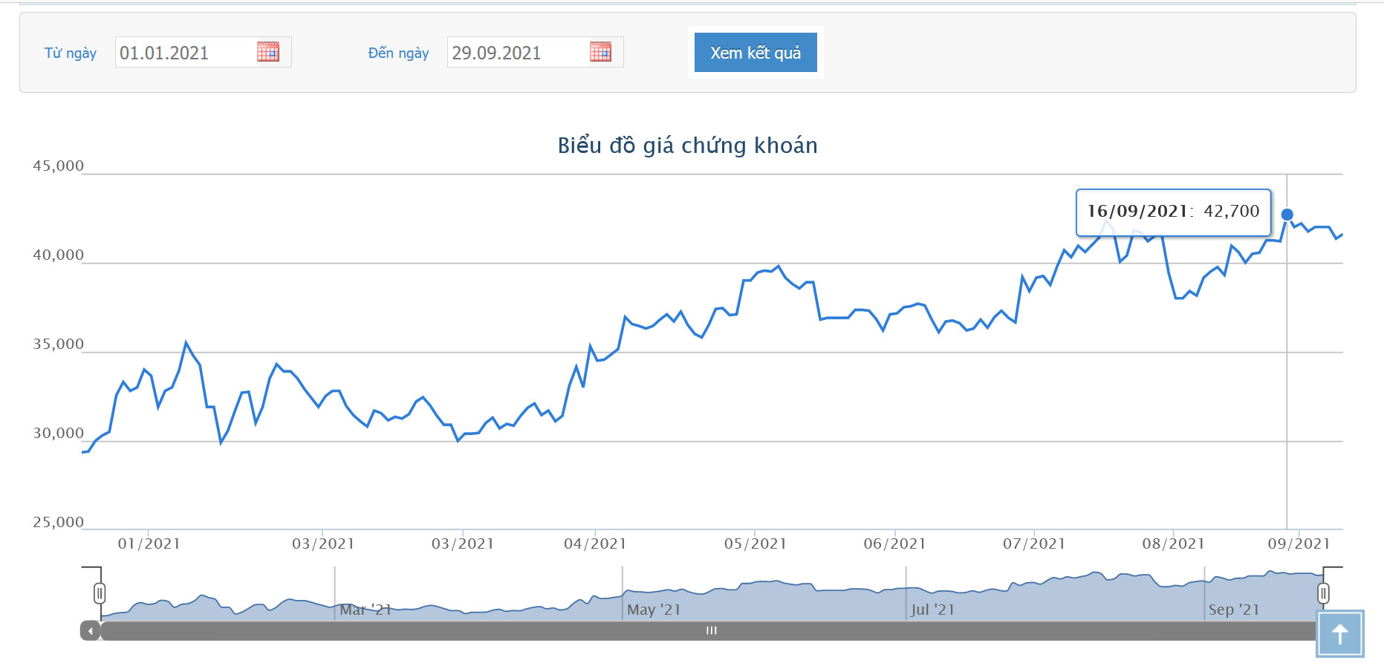Click the Xem kết quả button
The height and width of the screenshot is (666, 1384).
tap(756, 53)
